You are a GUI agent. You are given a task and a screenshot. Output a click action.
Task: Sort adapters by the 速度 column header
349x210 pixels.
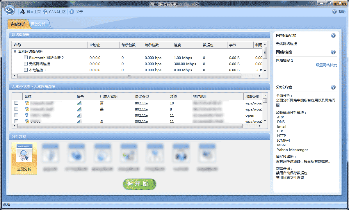click(x=186, y=45)
